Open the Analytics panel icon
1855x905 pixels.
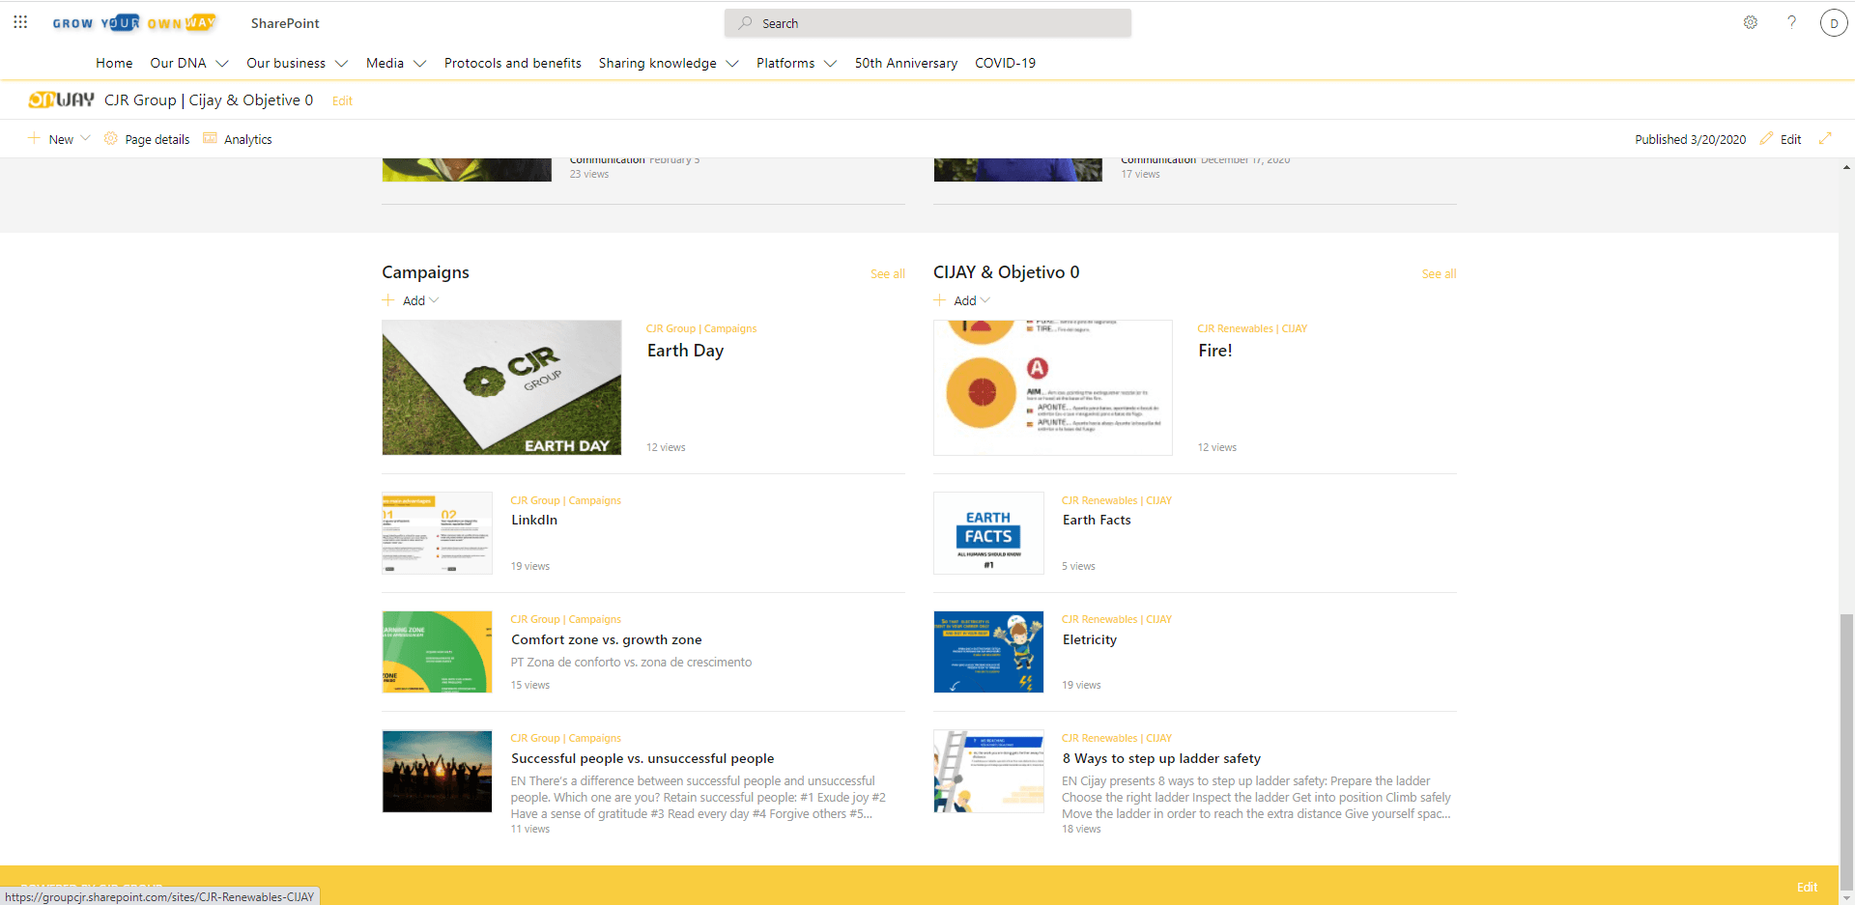coord(211,138)
